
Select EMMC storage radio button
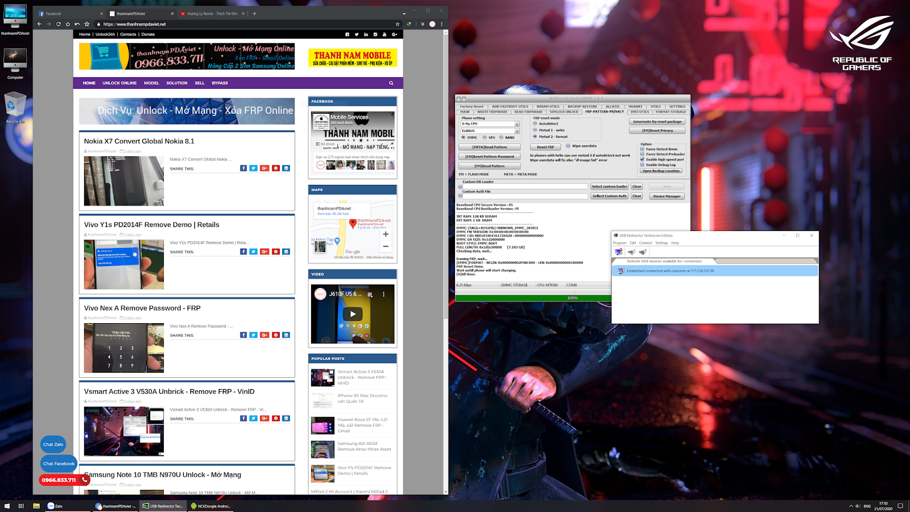pyautogui.click(x=464, y=137)
